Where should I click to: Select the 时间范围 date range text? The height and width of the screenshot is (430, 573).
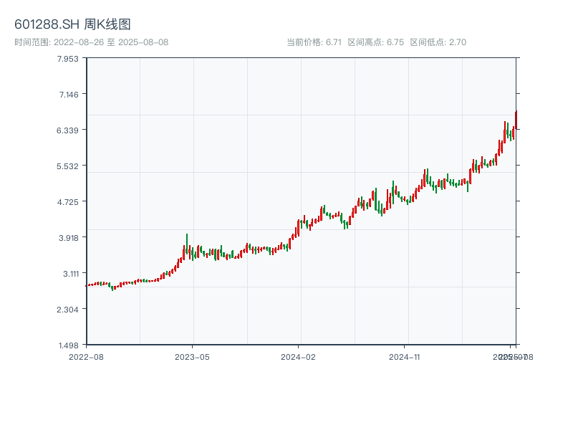pos(91,42)
